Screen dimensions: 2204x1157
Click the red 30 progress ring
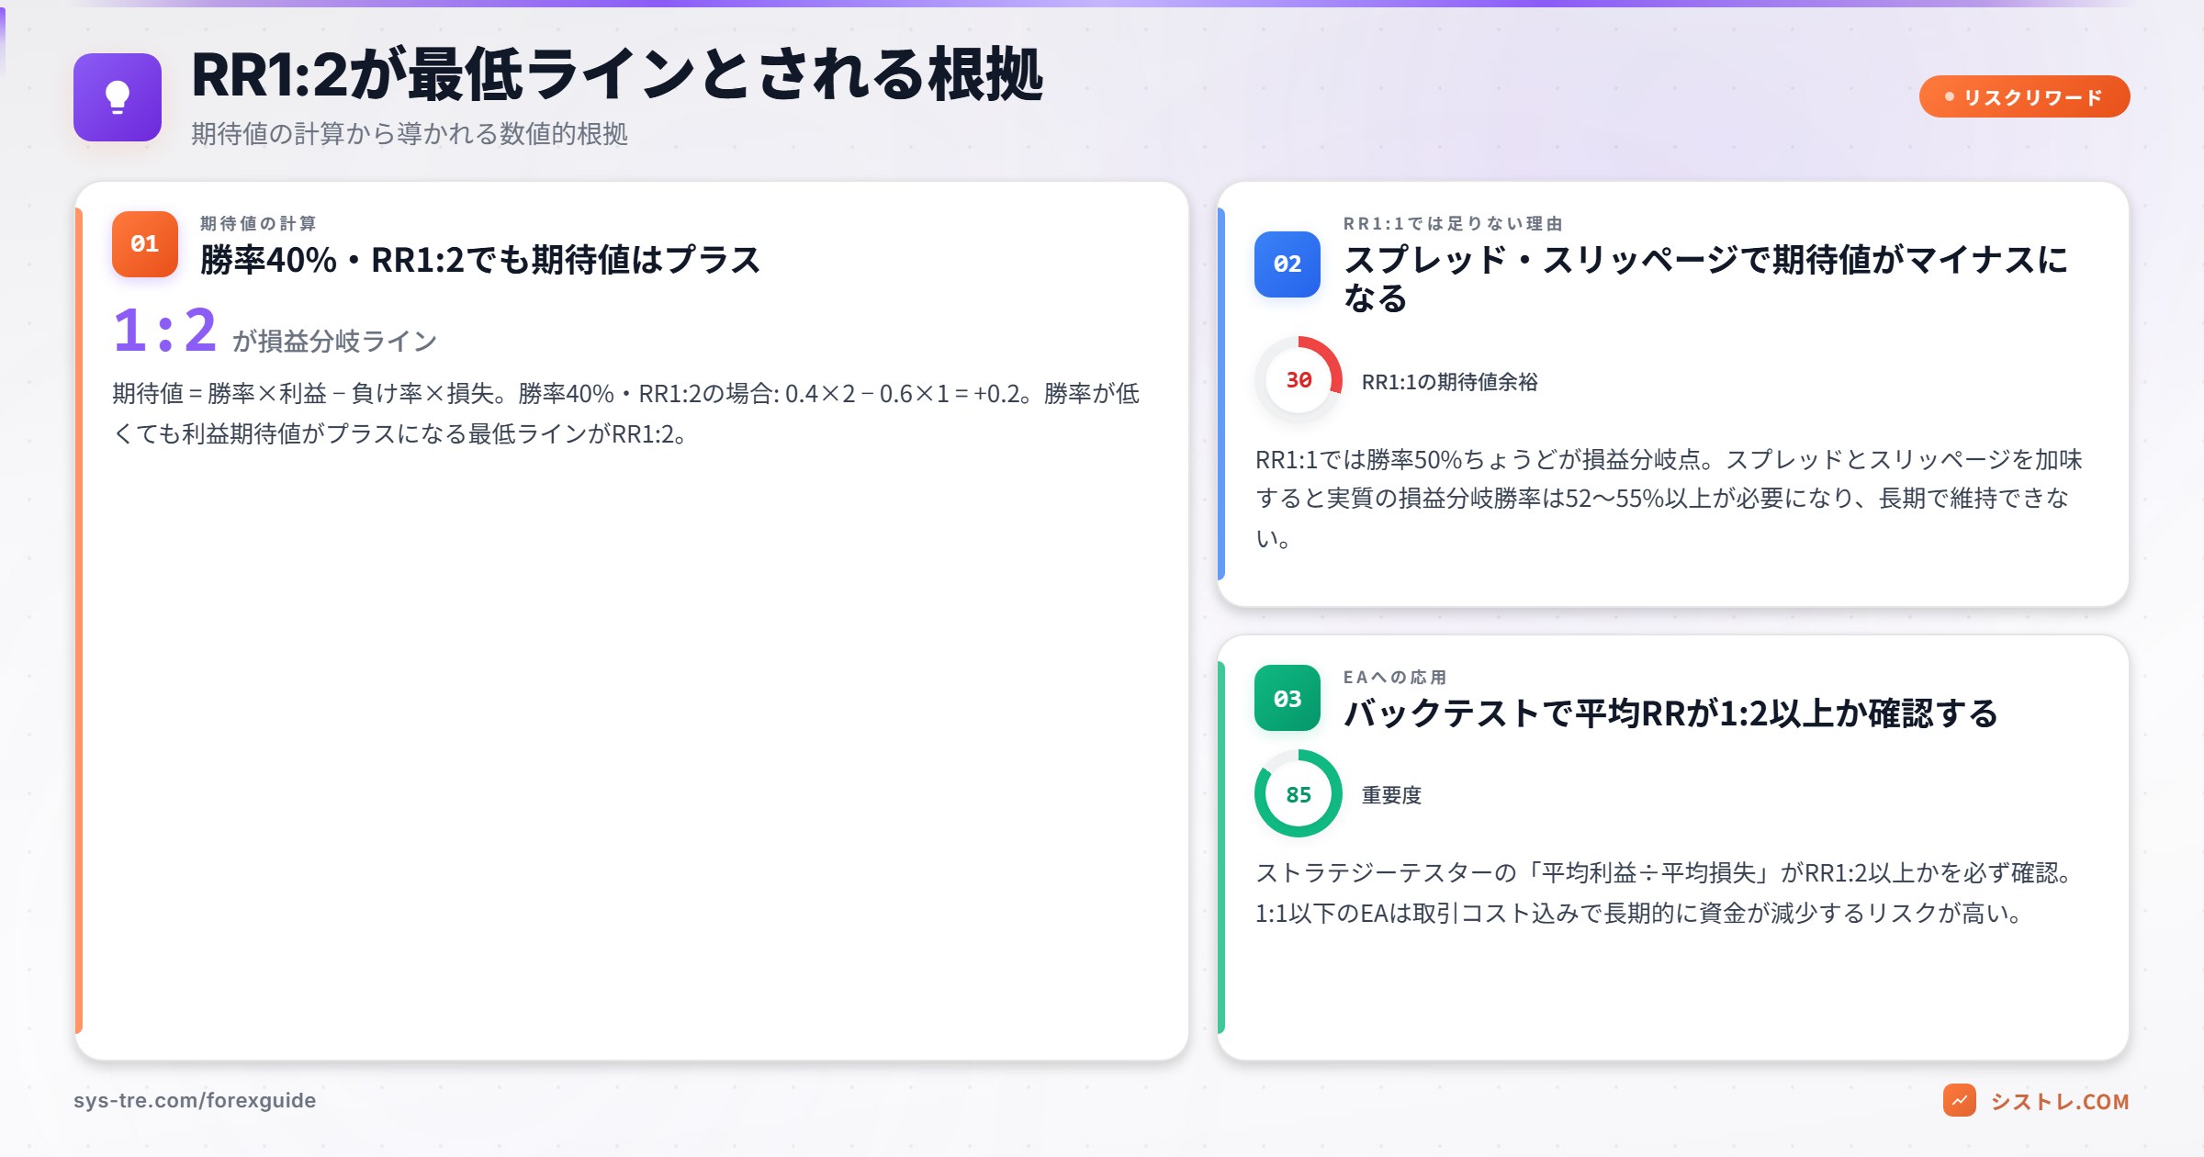(x=1299, y=380)
